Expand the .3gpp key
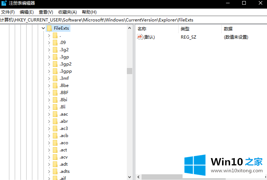 (x=49, y=71)
